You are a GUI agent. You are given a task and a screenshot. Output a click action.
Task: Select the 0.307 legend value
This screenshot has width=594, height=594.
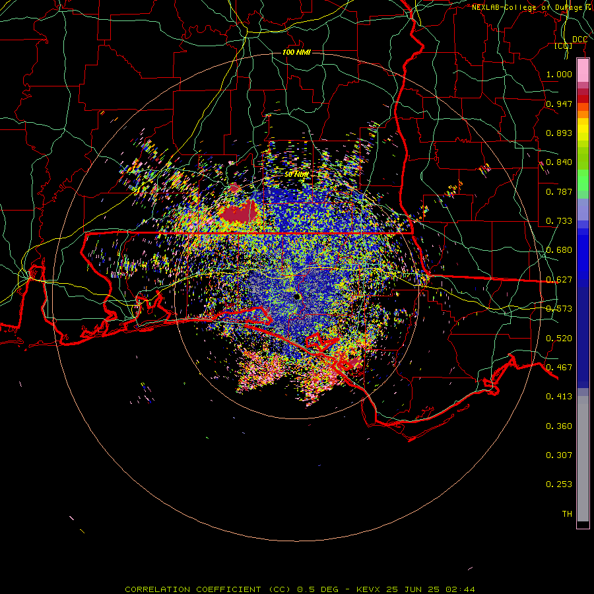coord(559,455)
